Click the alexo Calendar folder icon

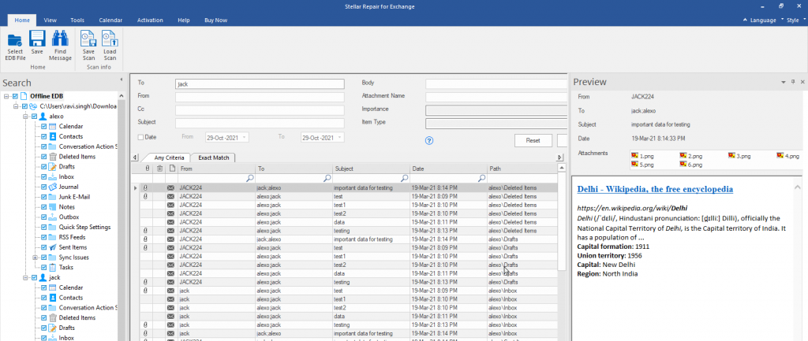coord(53,127)
